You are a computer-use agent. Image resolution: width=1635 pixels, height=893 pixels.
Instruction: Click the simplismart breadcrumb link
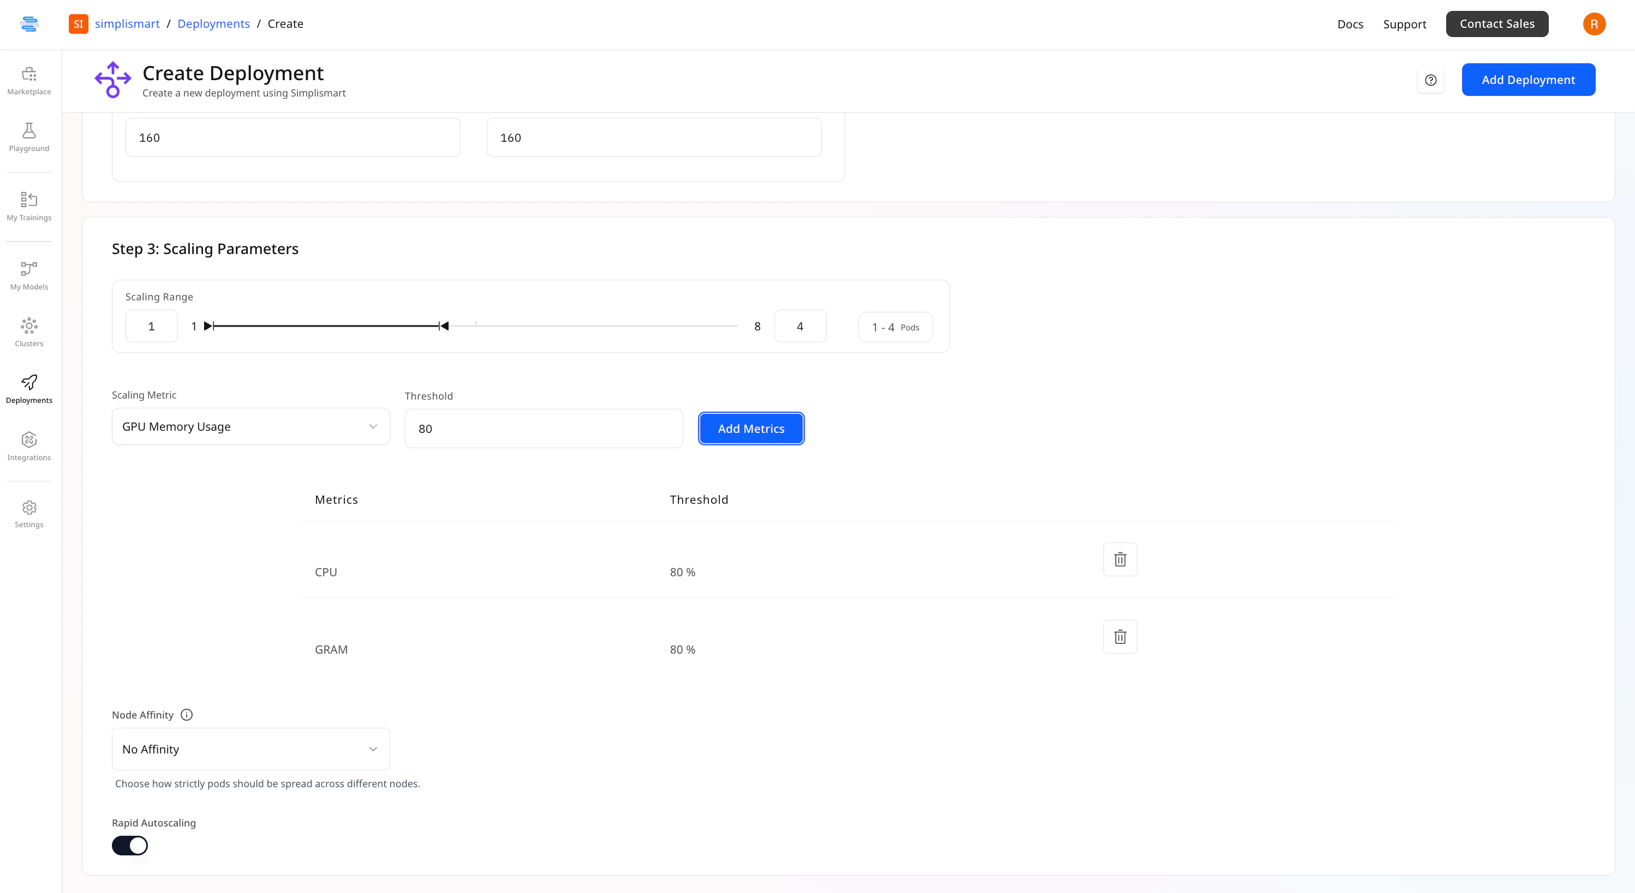[127, 23]
